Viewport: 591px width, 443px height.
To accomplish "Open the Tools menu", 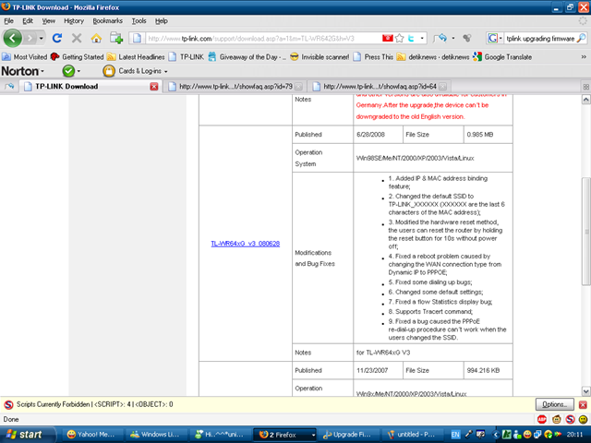I will pyautogui.click(x=139, y=20).
